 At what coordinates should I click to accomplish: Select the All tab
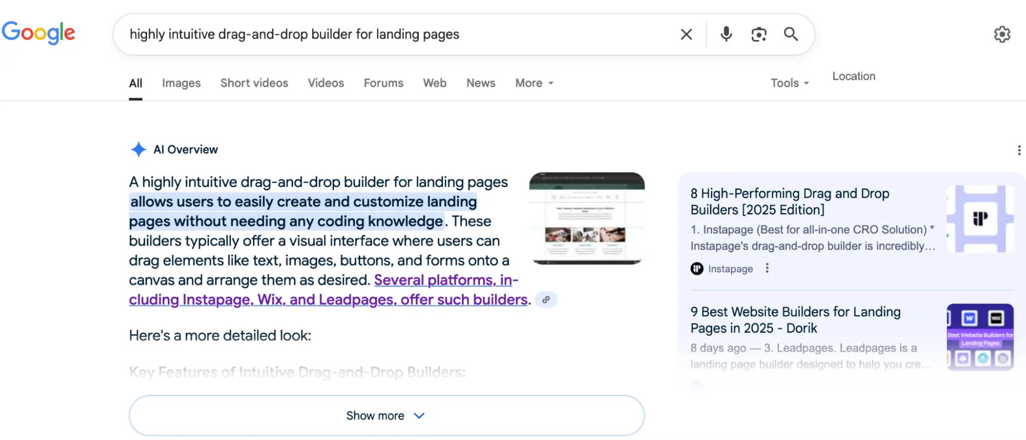point(135,83)
